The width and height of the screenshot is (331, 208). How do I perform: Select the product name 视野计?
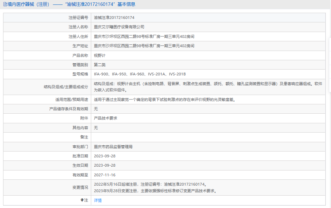[100, 55]
